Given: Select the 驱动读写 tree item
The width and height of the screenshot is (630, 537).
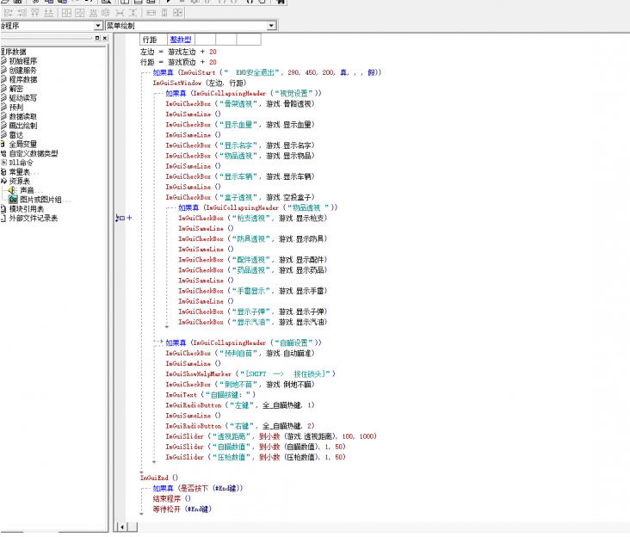Looking at the screenshot, I should (x=23, y=98).
